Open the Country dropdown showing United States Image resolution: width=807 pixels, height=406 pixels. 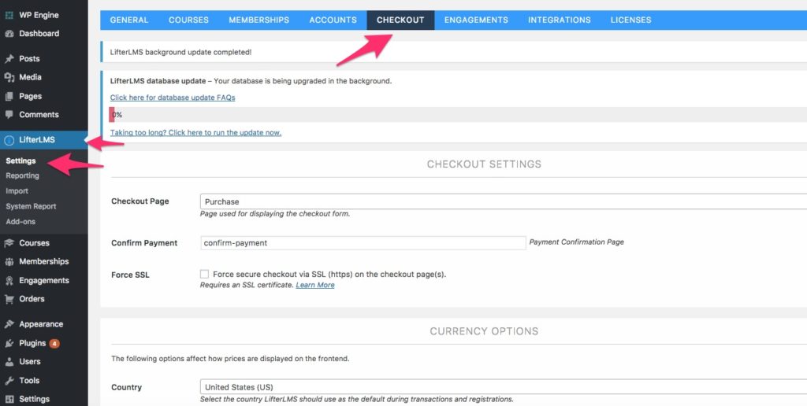pos(504,387)
